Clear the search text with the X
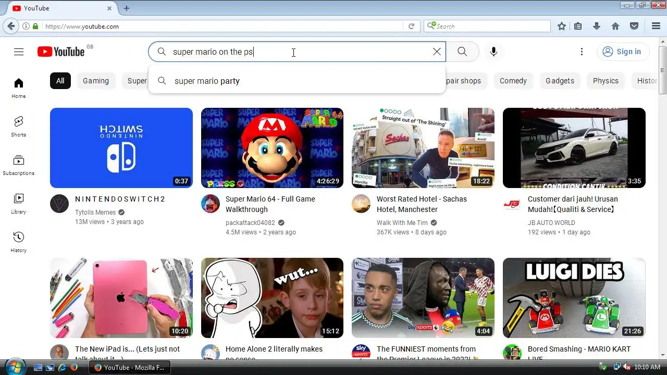Screen dimensions: 667x375 (437, 52)
